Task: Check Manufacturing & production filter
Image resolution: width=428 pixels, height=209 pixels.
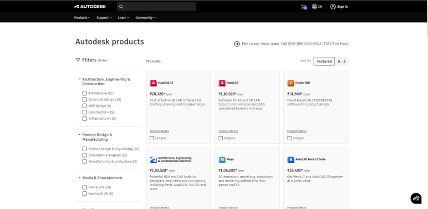Action: pos(84,162)
